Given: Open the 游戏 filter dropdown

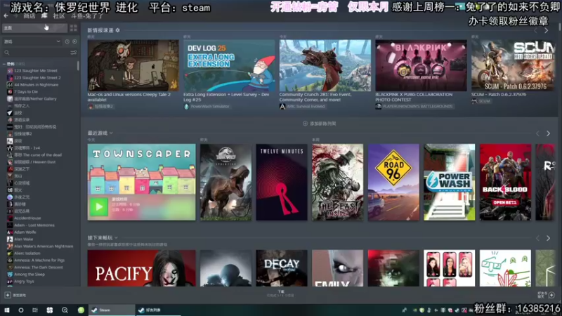Looking at the screenshot, I should coord(32,41).
